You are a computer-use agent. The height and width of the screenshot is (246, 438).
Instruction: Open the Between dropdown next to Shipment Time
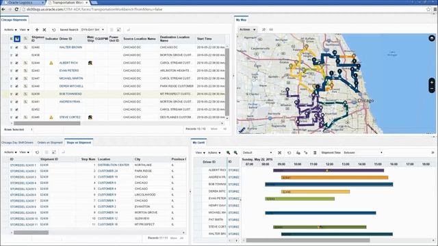(363, 152)
